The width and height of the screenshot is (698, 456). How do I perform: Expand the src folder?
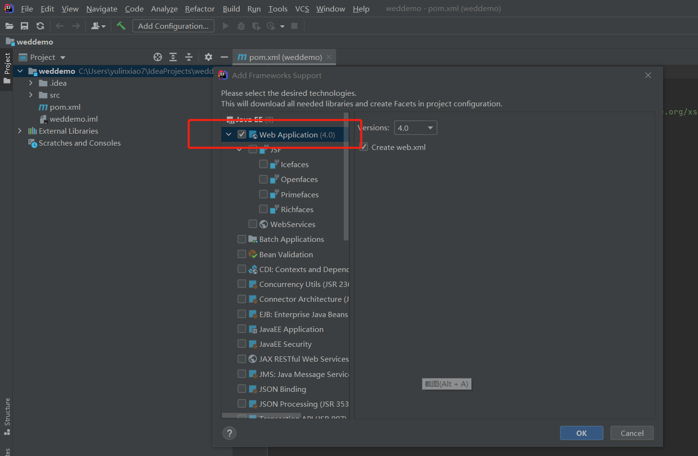[x=31, y=95]
